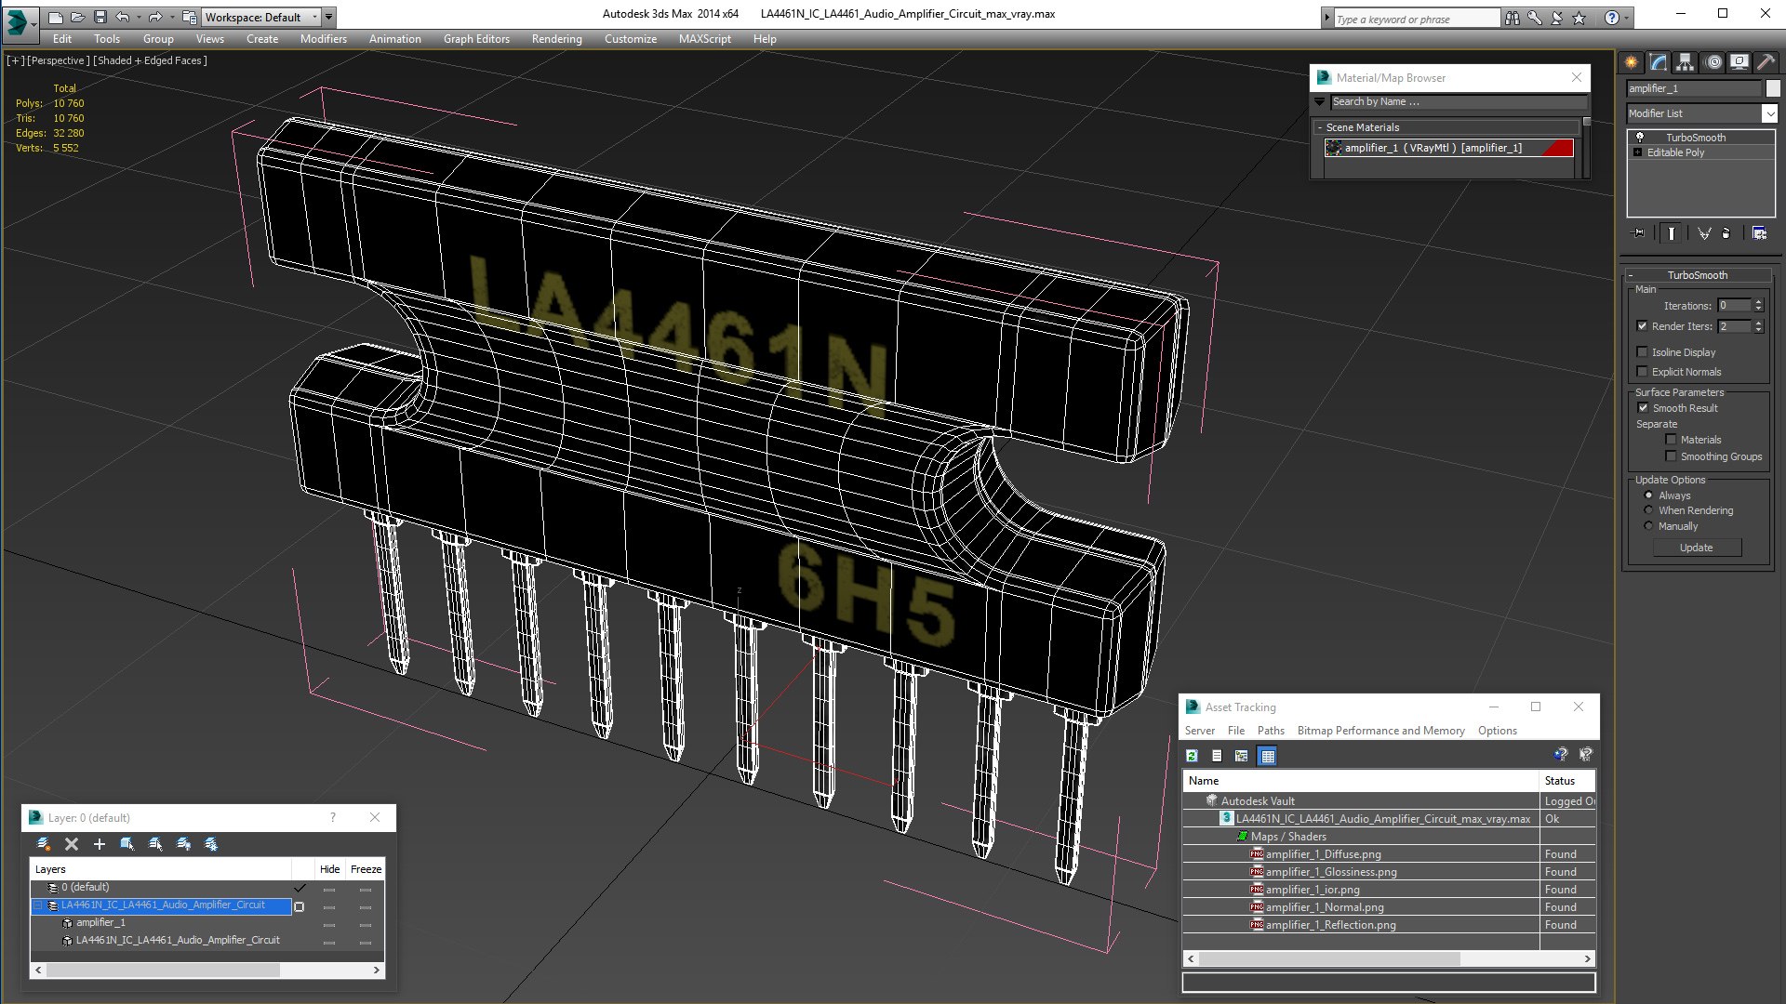Click Configure Modifier Sets icon

click(x=1759, y=233)
